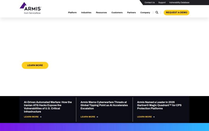Viewport: 209px width, 131px height.
Task: Open Armis Named a Leader Gartner headline
Action: [x=159, y=105]
